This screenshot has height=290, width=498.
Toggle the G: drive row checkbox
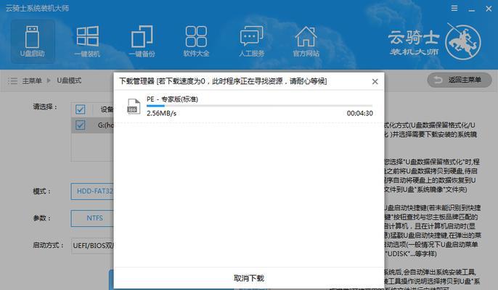[81, 125]
